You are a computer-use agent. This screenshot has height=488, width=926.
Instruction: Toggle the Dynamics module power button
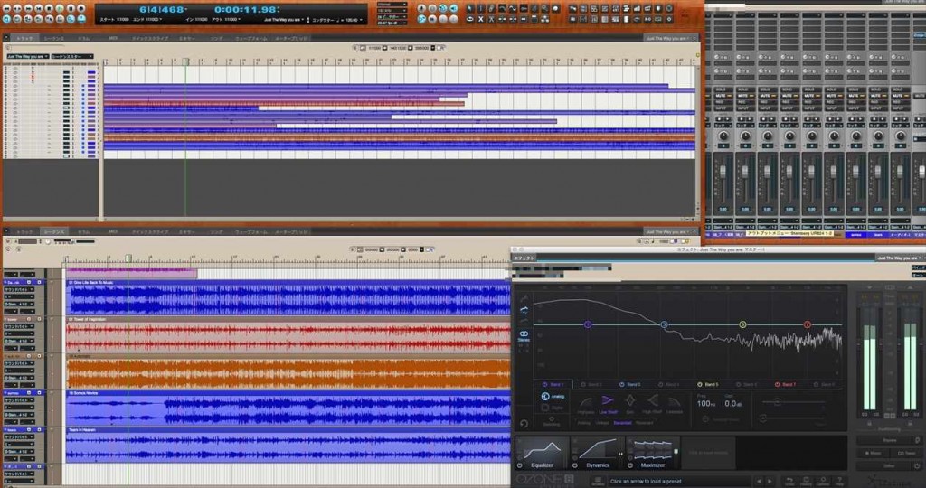pyautogui.click(x=574, y=465)
